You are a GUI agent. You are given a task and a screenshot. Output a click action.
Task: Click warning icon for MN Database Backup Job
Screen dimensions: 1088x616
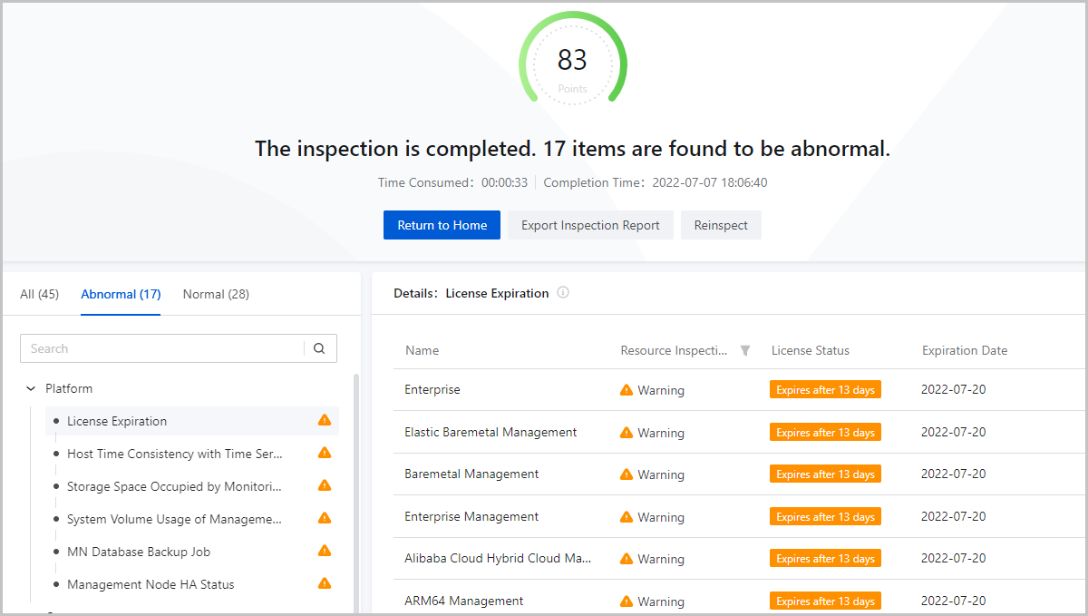325,551
